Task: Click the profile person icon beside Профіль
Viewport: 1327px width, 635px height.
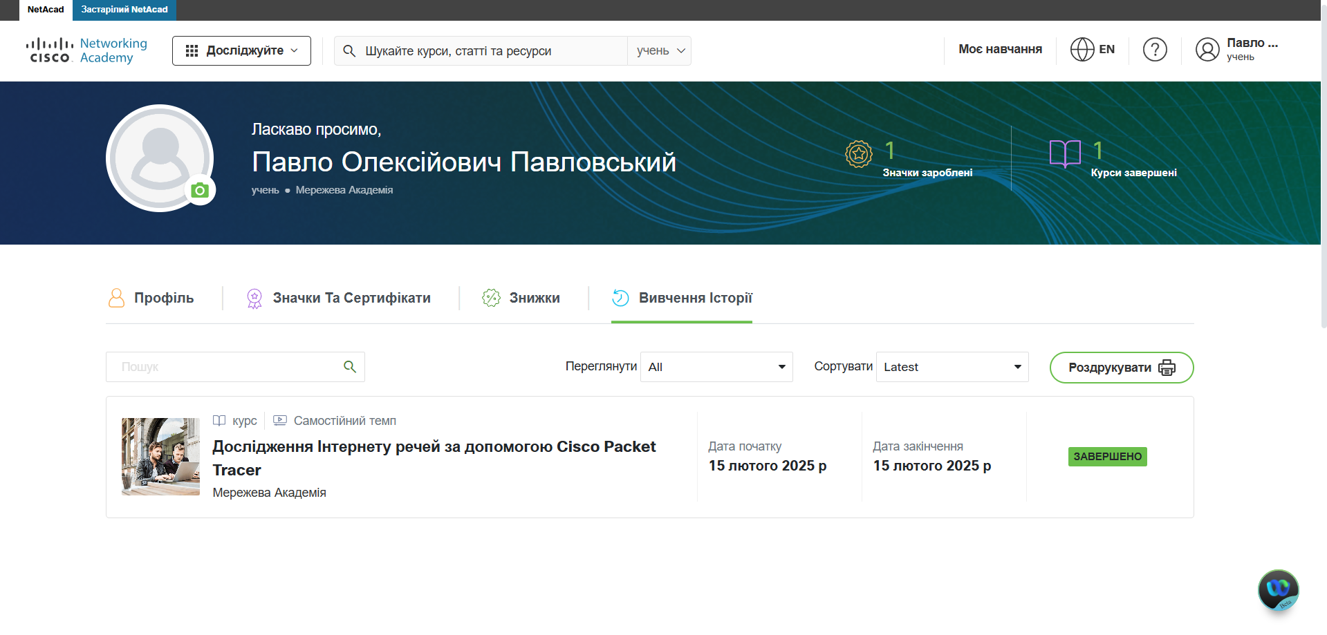Action: click(116, 298)
